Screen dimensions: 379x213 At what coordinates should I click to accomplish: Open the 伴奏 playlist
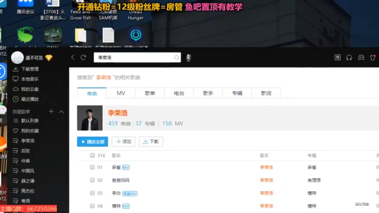[x=21, y=161]
